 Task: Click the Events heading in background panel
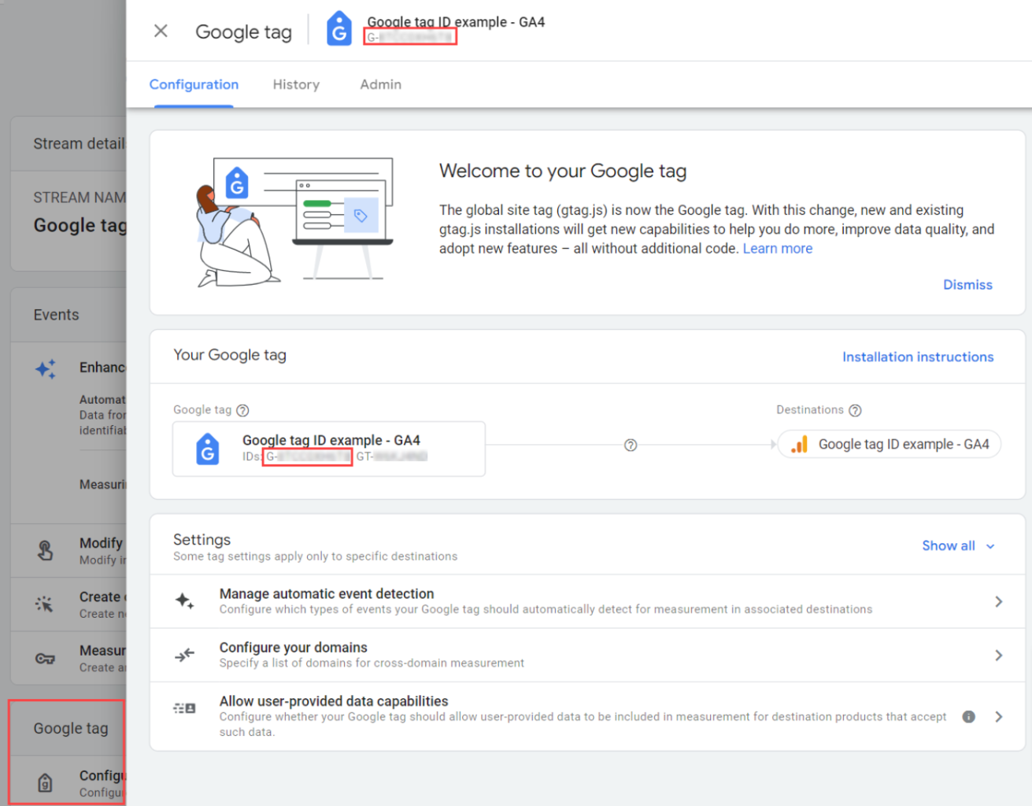coord(56,315)
